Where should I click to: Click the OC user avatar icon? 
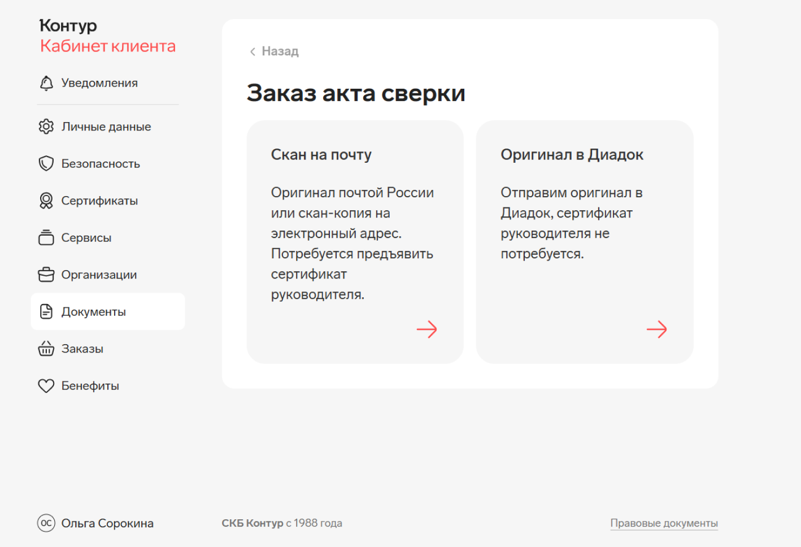[x=46, y=523]
